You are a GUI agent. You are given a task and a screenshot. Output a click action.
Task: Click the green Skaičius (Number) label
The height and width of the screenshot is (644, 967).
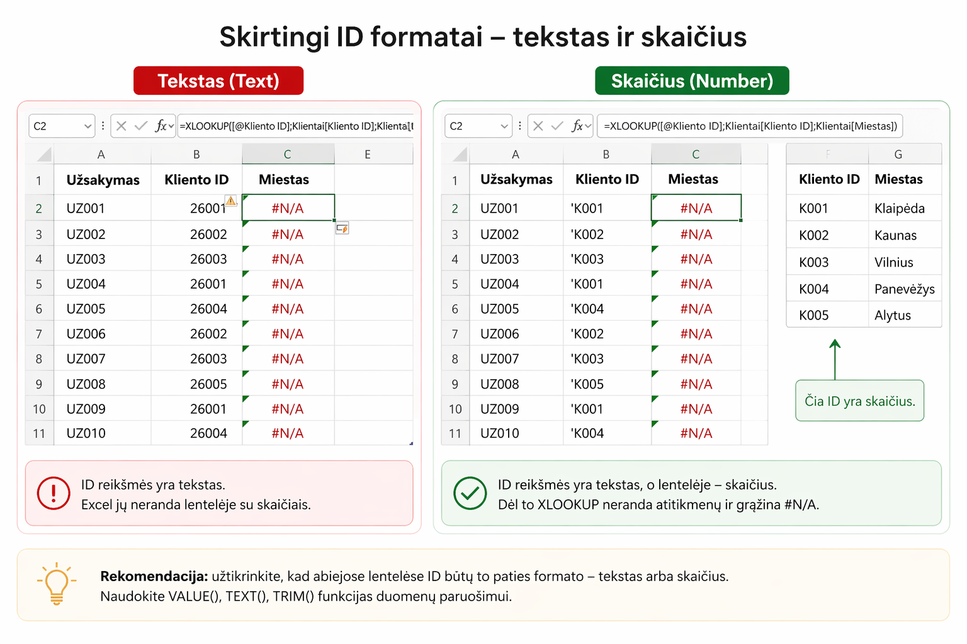(692, 80)
